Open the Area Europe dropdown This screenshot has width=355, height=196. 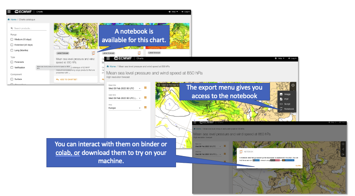tap(125, 108)
